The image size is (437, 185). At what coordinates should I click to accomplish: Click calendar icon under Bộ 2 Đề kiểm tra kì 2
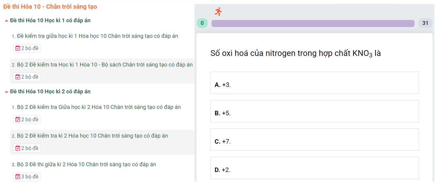pyautogui.click(x=18, y=148)
